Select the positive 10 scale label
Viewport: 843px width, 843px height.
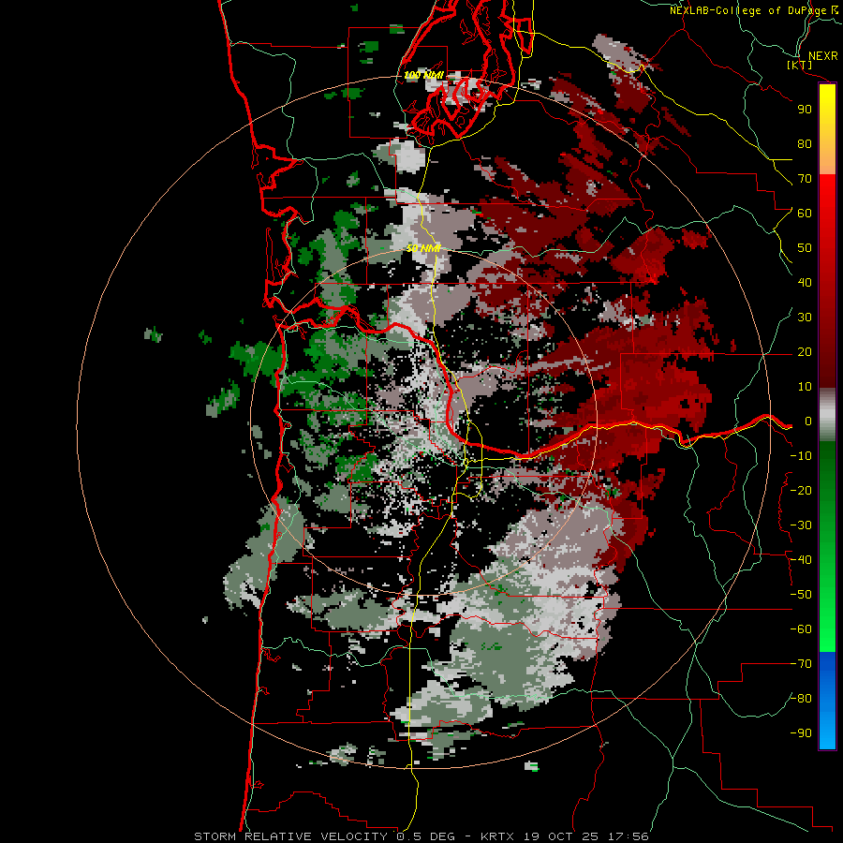(805, 387)
